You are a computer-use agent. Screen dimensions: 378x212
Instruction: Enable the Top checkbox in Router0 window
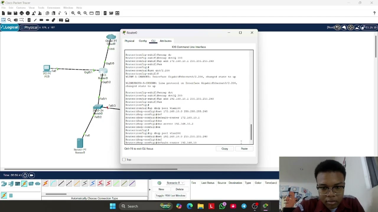pos(124,160)
